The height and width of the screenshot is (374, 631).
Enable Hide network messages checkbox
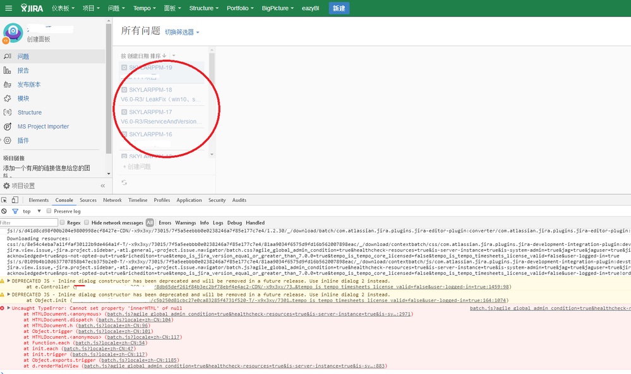pyautogui.click(x=86, y=222)
